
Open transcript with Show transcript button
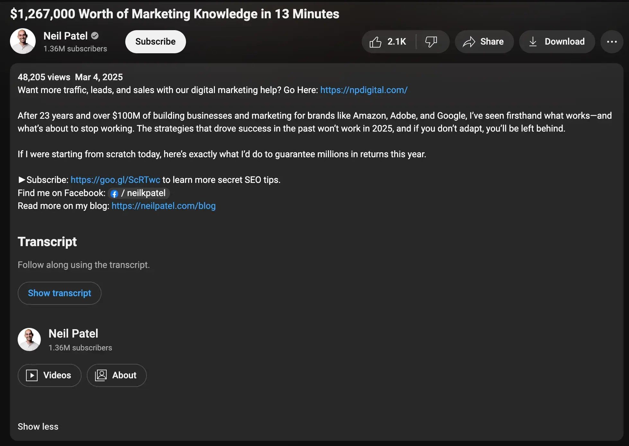pos(59,293)
